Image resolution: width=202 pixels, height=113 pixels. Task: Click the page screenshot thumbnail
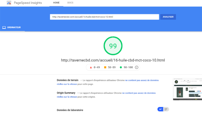click(187, 89)
